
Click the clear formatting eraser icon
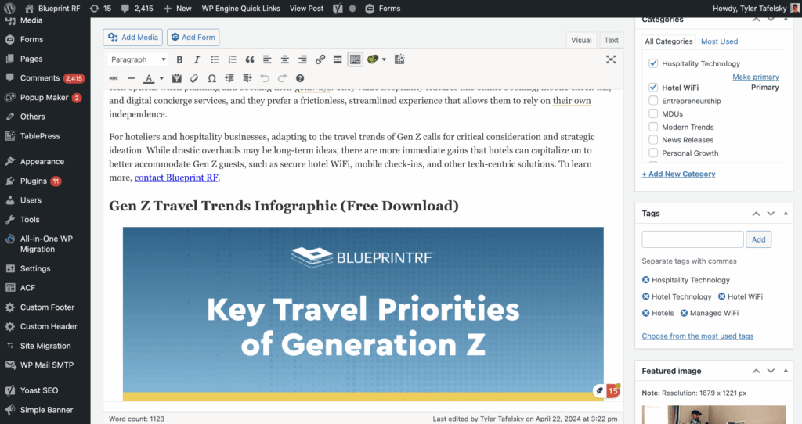pyautogui.click(x=194, y=78)
